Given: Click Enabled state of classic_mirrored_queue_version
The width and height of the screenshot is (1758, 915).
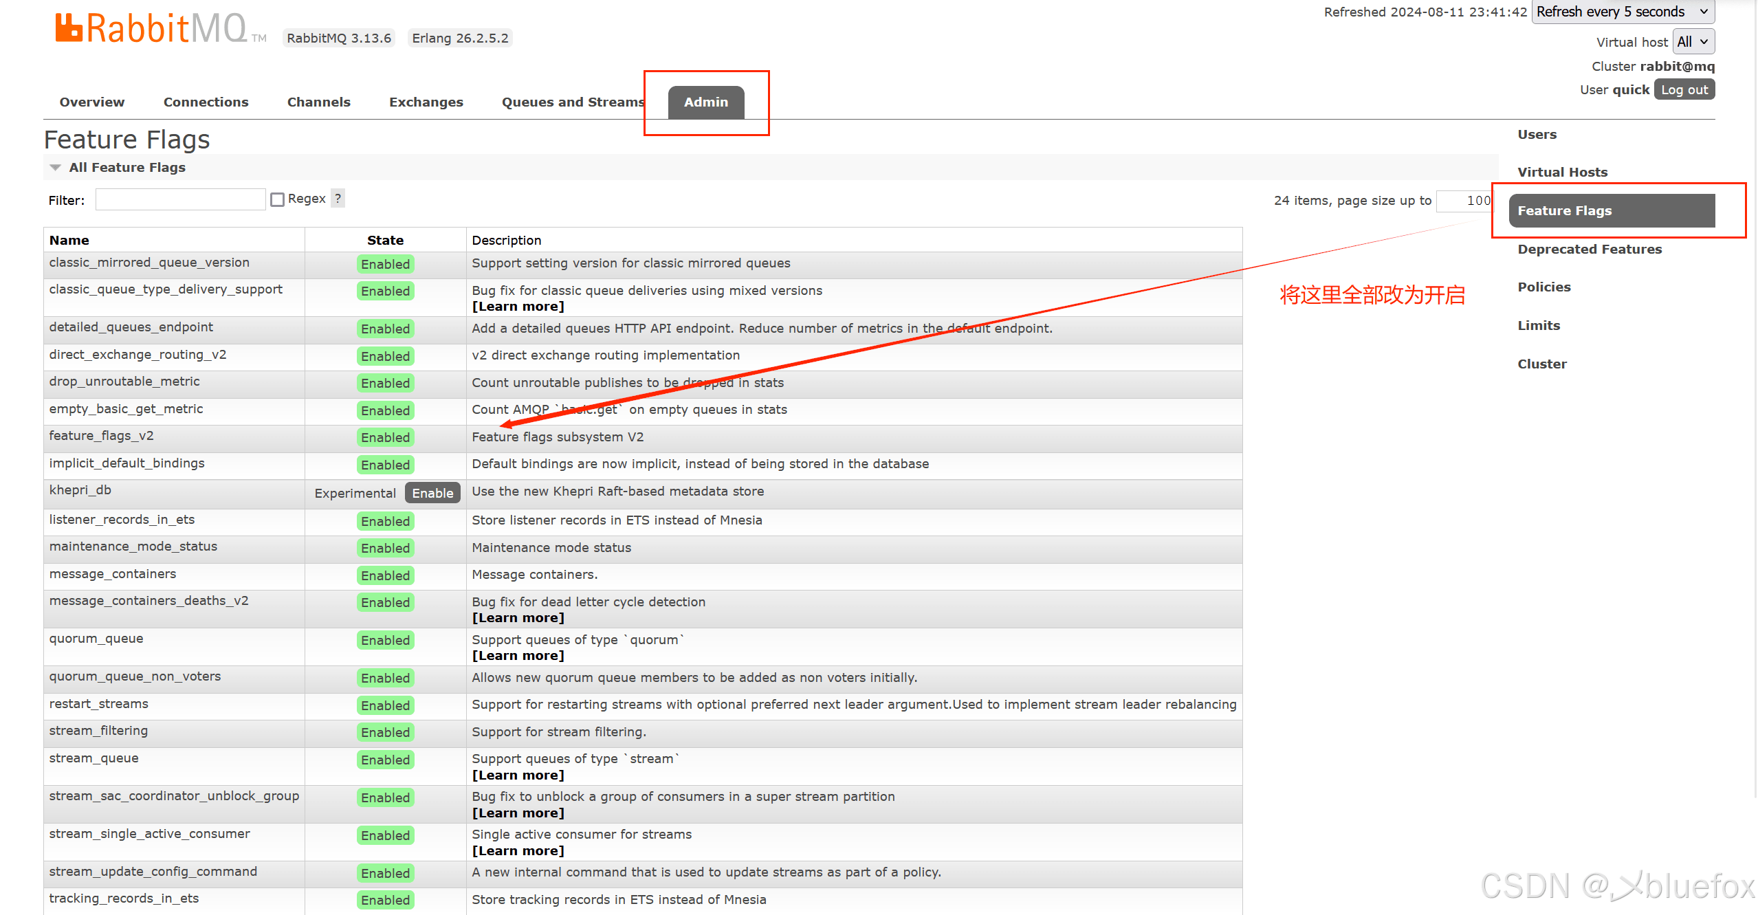Looking at the screenshot, I should 385,264.
